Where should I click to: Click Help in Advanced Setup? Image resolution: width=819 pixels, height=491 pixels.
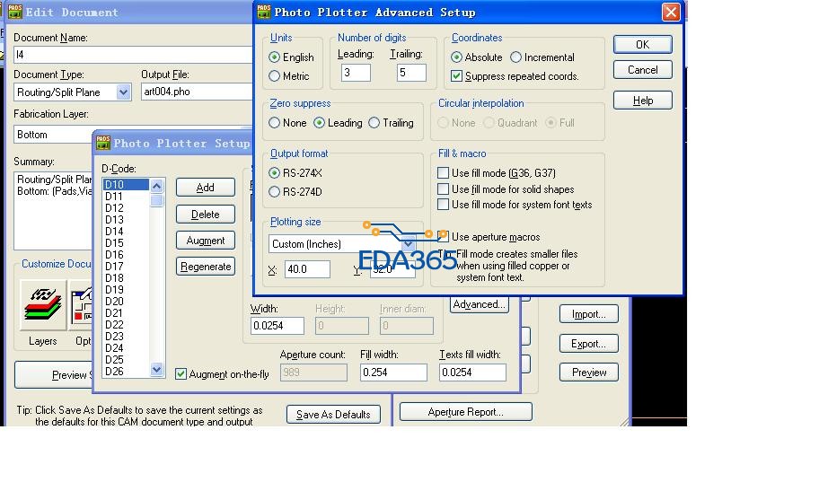pyautogui.click(x=642, y=101)
